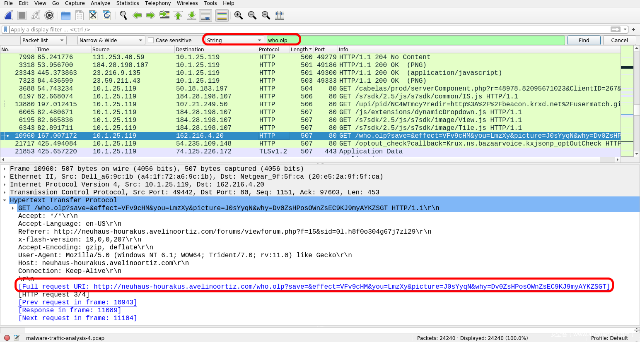Image resolution: width=640 pixels, height=342 pixels.
Task: Open the Telephony menu
Action: click(157, 3)
